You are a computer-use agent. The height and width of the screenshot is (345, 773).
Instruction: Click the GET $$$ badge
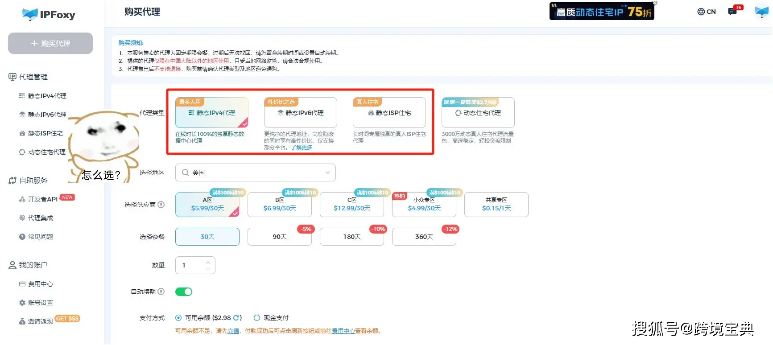click(67, 319)
